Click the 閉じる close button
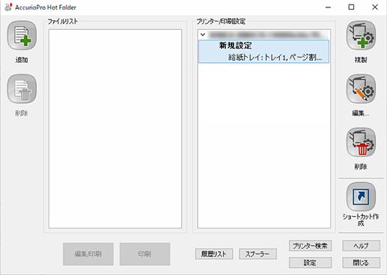387x275 pixels. [x=361, y=262]
